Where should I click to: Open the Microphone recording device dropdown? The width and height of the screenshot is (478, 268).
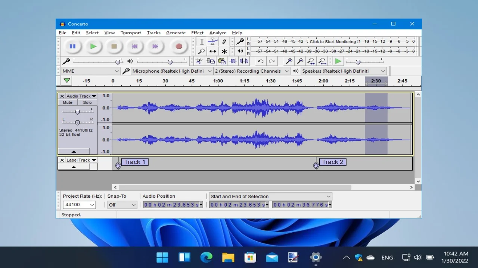pos(172,71)
